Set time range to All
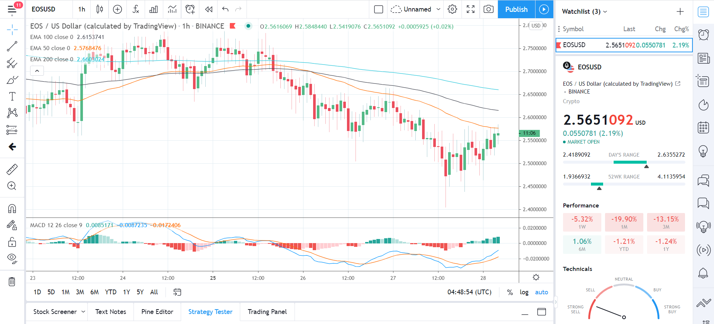714x324 pixels. (x=154, y=292)
